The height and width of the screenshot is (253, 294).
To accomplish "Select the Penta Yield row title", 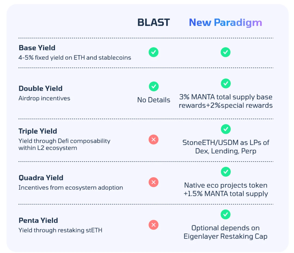I will (x=38, y=220).
